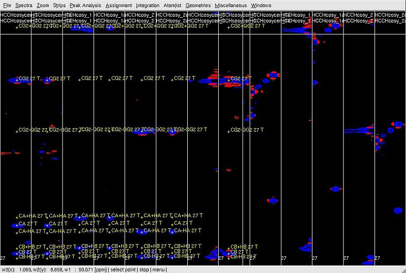Expand the Peak Analysis menu
This screenshot has width=406, height=273.
click(85, 5)
